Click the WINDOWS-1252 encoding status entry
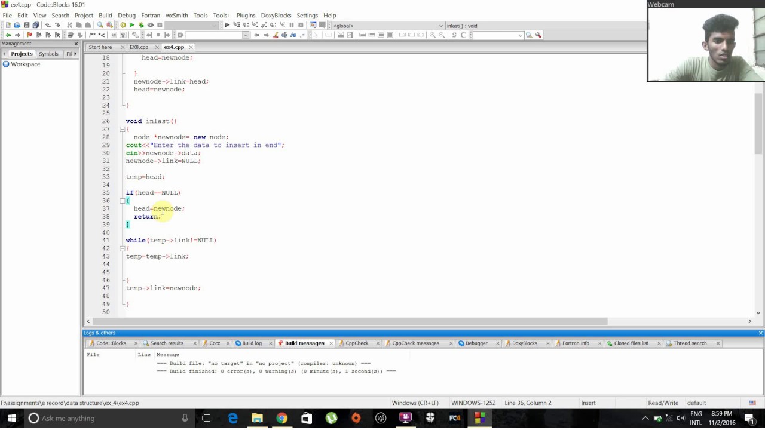The image size is (765, 430). (x=473, y=403)
